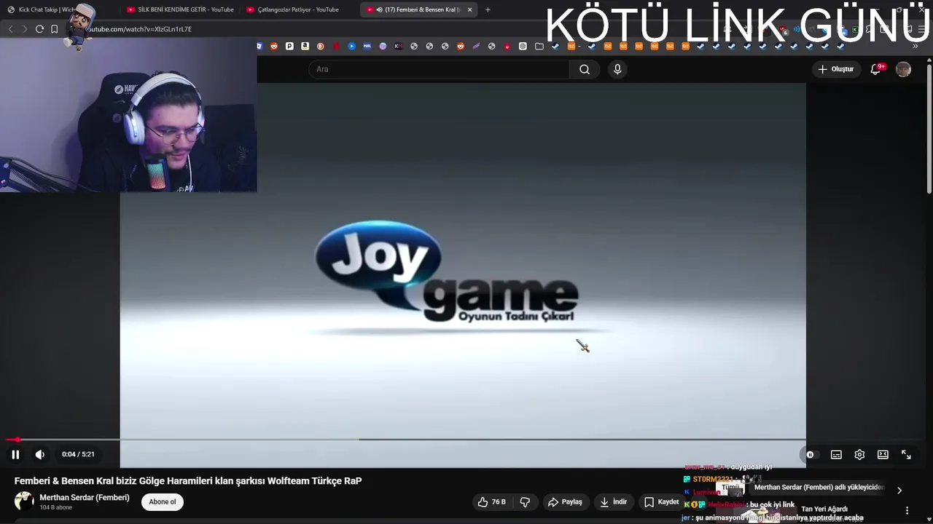Screen dimensions: 933x524
Task: Mute the video volume speaker icon
Action: [40, 454]
